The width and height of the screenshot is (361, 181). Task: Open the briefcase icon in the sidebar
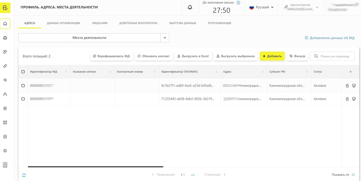(x=5, y=38)
